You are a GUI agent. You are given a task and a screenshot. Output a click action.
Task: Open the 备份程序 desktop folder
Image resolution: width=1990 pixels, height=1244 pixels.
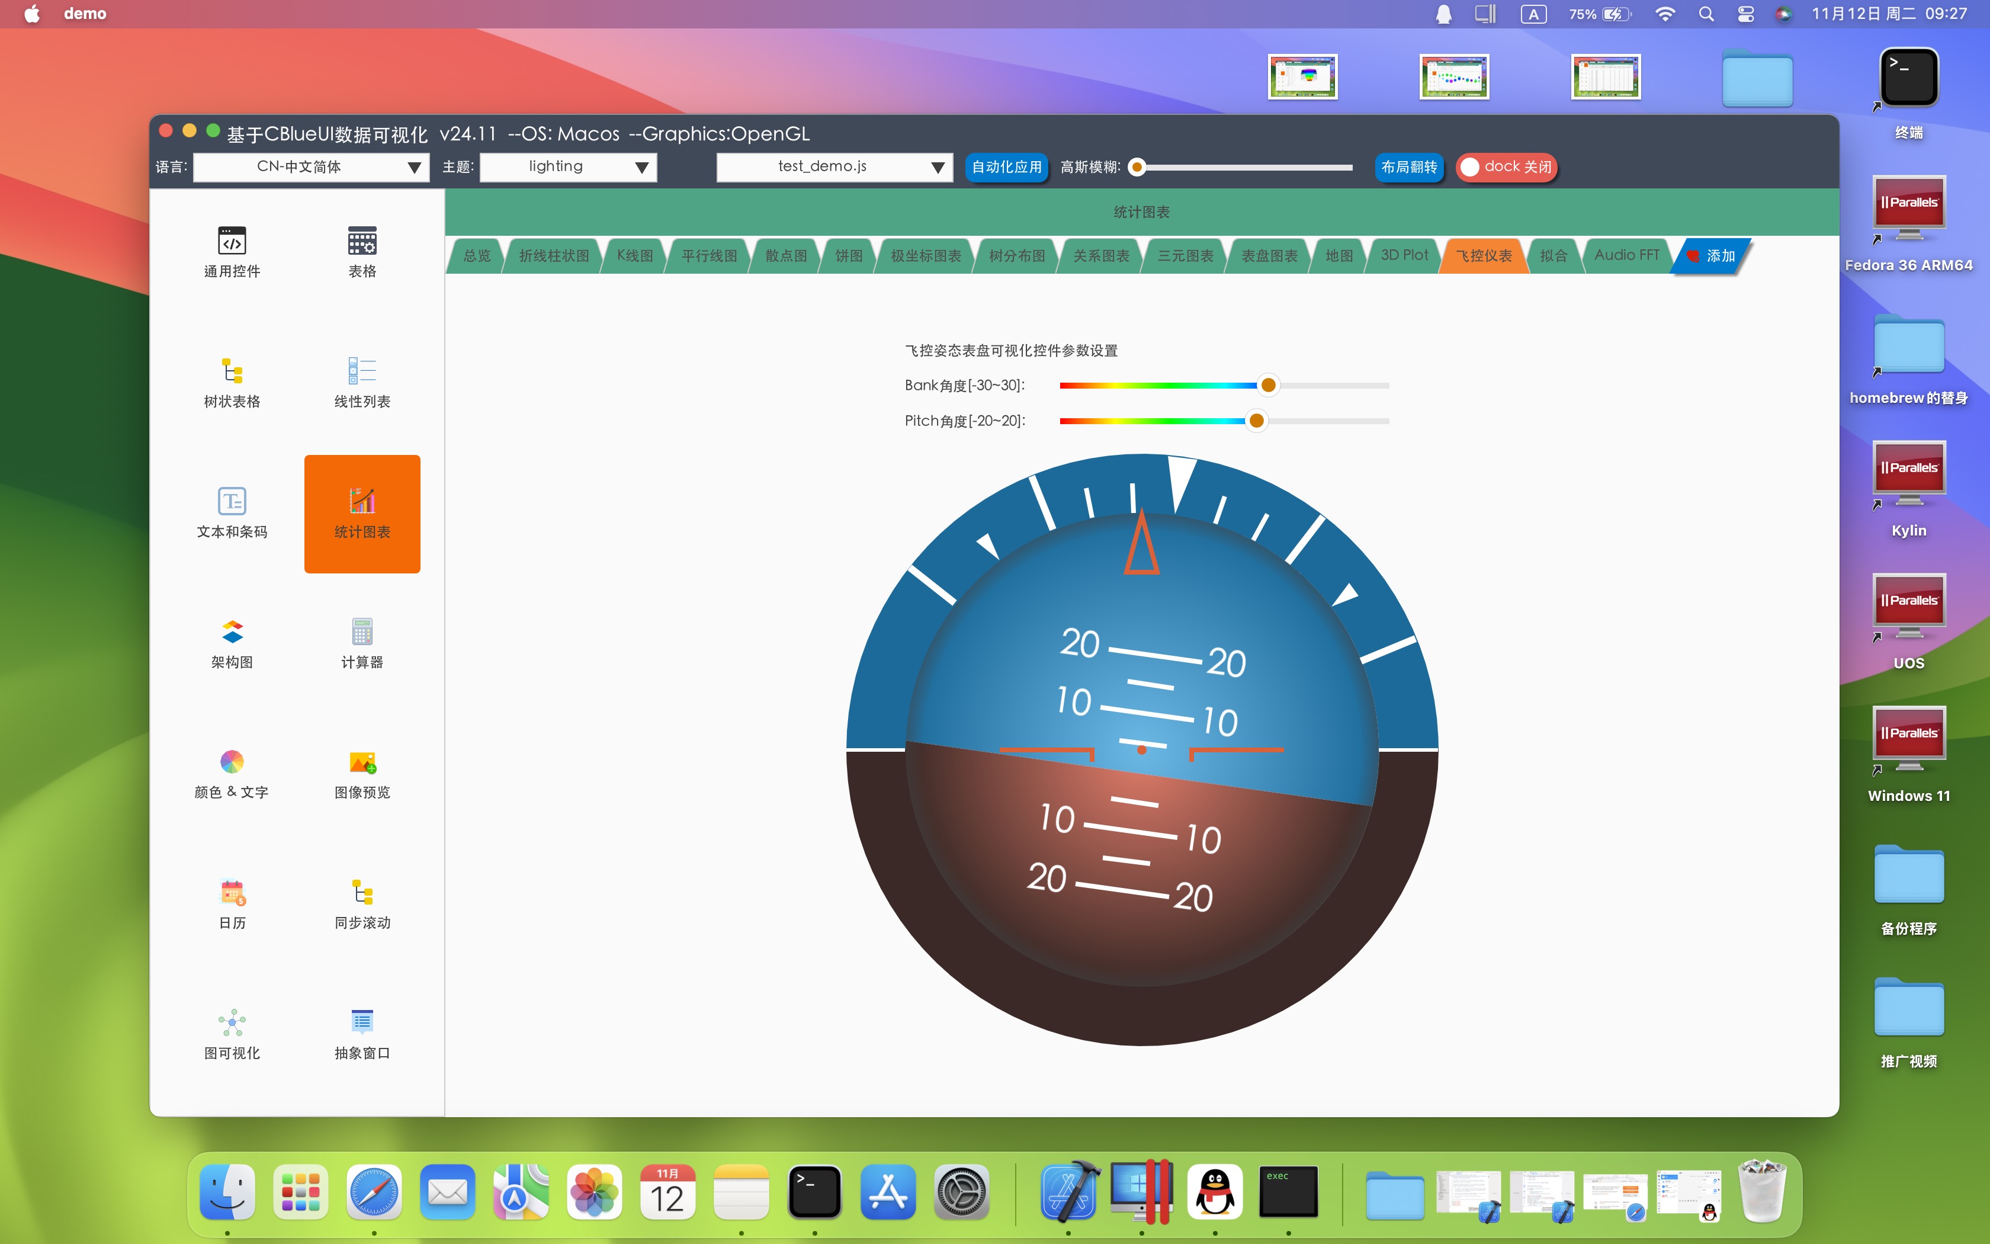[1909, 889]
